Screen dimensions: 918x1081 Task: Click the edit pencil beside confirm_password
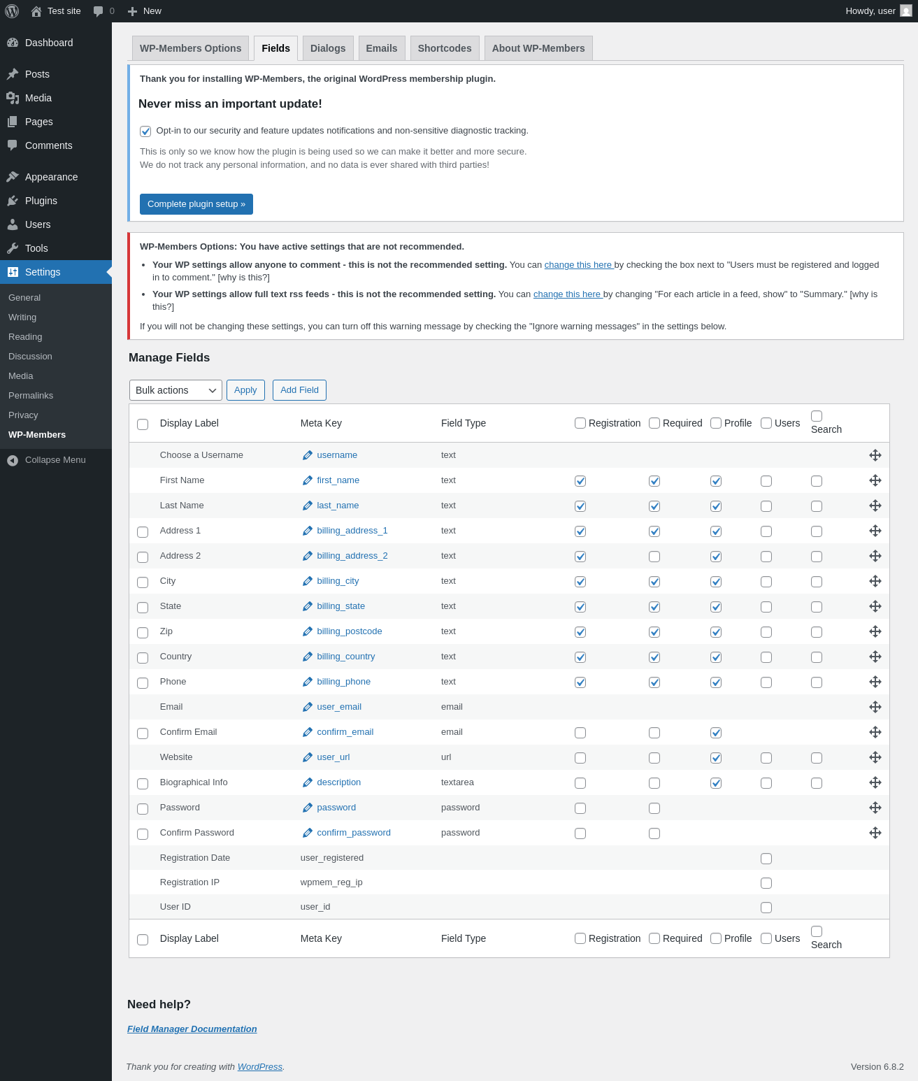coord(308,833)
